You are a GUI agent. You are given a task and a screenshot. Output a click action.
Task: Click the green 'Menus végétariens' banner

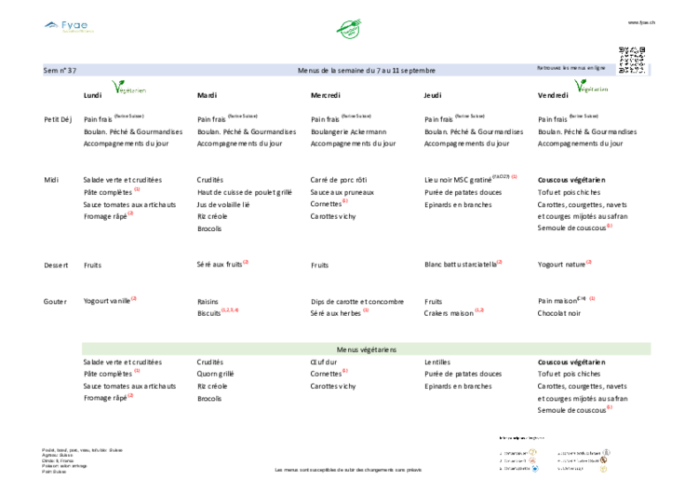pos(367,349)
